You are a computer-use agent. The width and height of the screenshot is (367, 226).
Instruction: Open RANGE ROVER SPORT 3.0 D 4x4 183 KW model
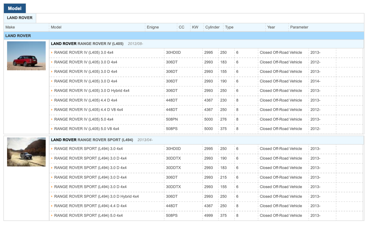[x=90, y=168]
